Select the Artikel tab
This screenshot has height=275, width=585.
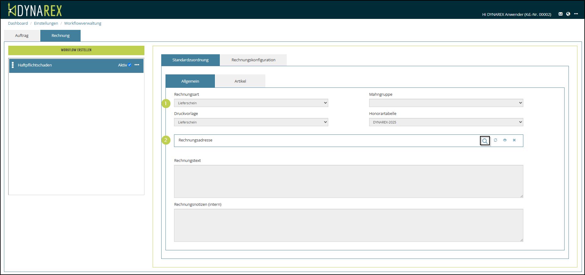click(x=240, y=81)
